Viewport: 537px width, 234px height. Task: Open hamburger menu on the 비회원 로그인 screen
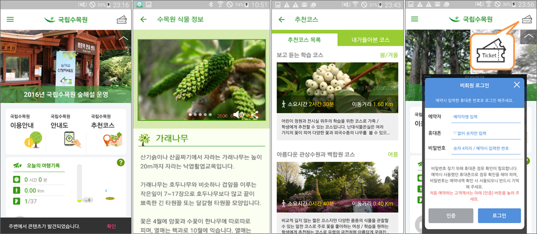415,19
